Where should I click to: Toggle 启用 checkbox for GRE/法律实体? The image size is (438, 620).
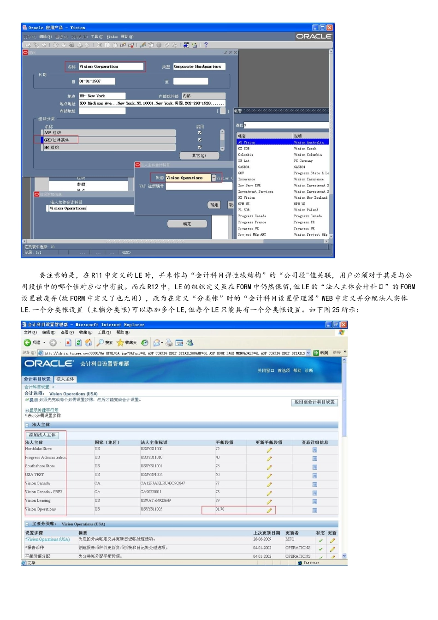[200, 140]
